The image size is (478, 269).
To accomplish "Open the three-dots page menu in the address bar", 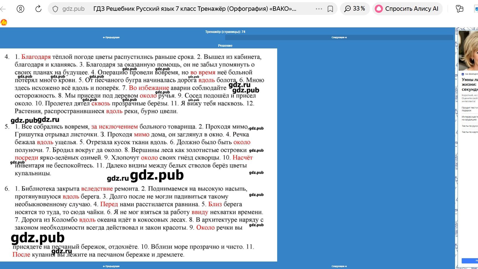I will tap(319, 9).
